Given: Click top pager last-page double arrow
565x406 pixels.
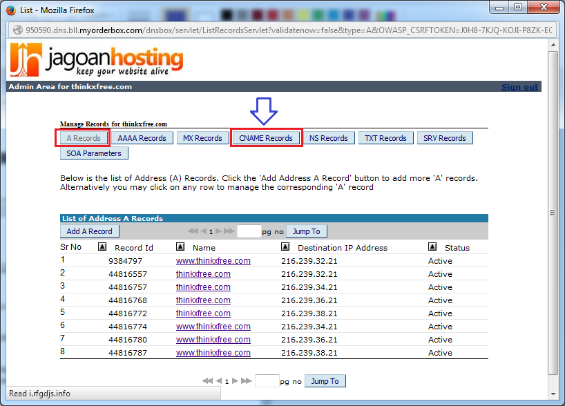Looking at the screenshot, I should click(229, 231).
